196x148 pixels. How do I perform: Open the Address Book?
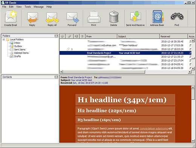(x=157, y=18)
